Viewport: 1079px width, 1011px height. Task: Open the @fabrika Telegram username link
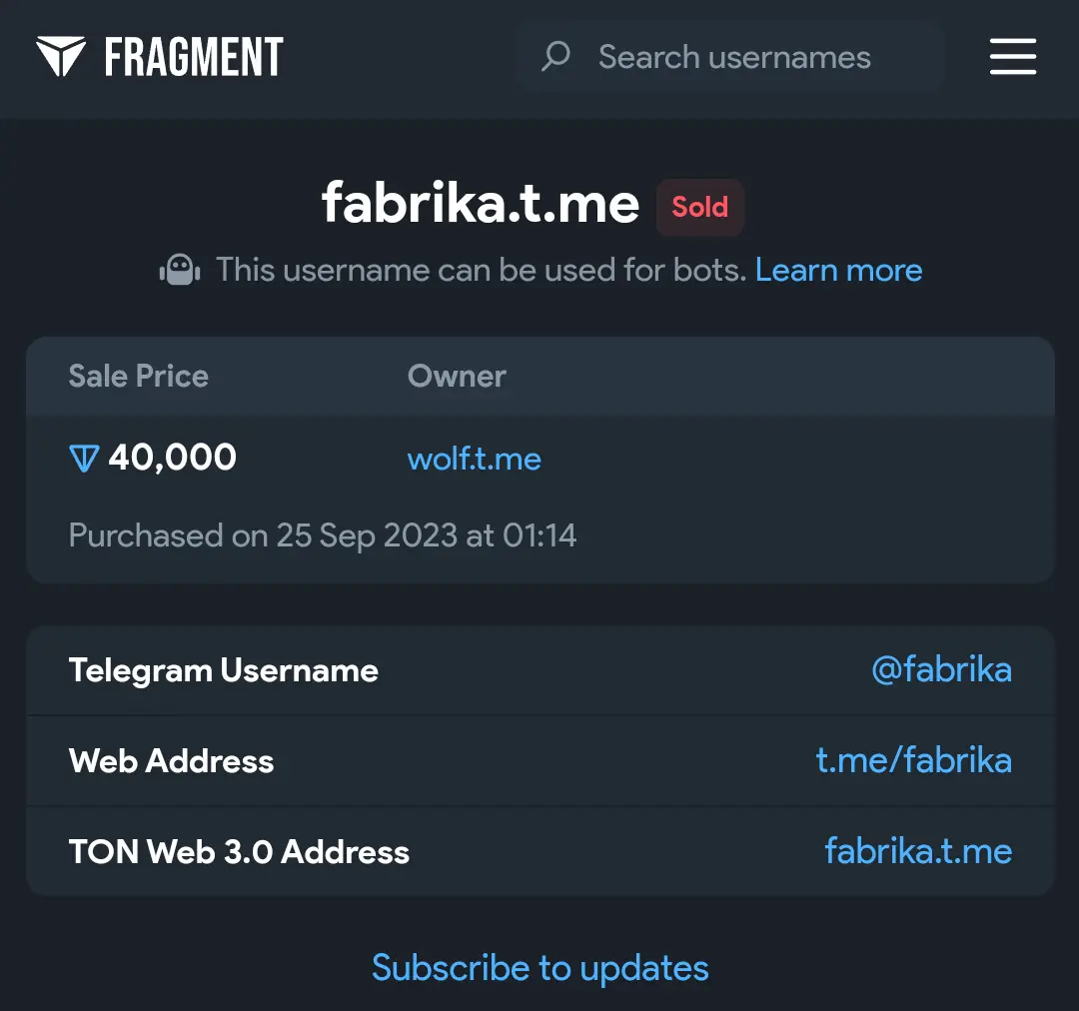click(941, 669)
